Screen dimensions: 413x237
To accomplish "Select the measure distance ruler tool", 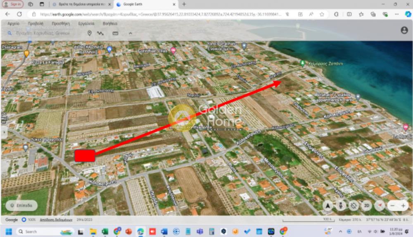I will [115, 33].
